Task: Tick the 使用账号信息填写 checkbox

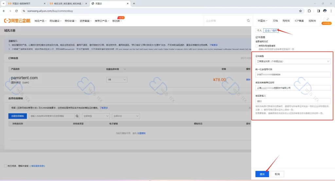Action: click(256, 46)
